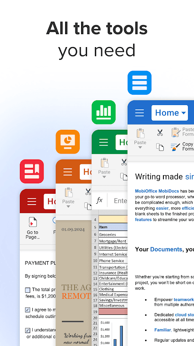The width and height of the screenshot is (194, 346).
Task: Click the 'teamwork' link in bullet list
Action: (184, 300)
